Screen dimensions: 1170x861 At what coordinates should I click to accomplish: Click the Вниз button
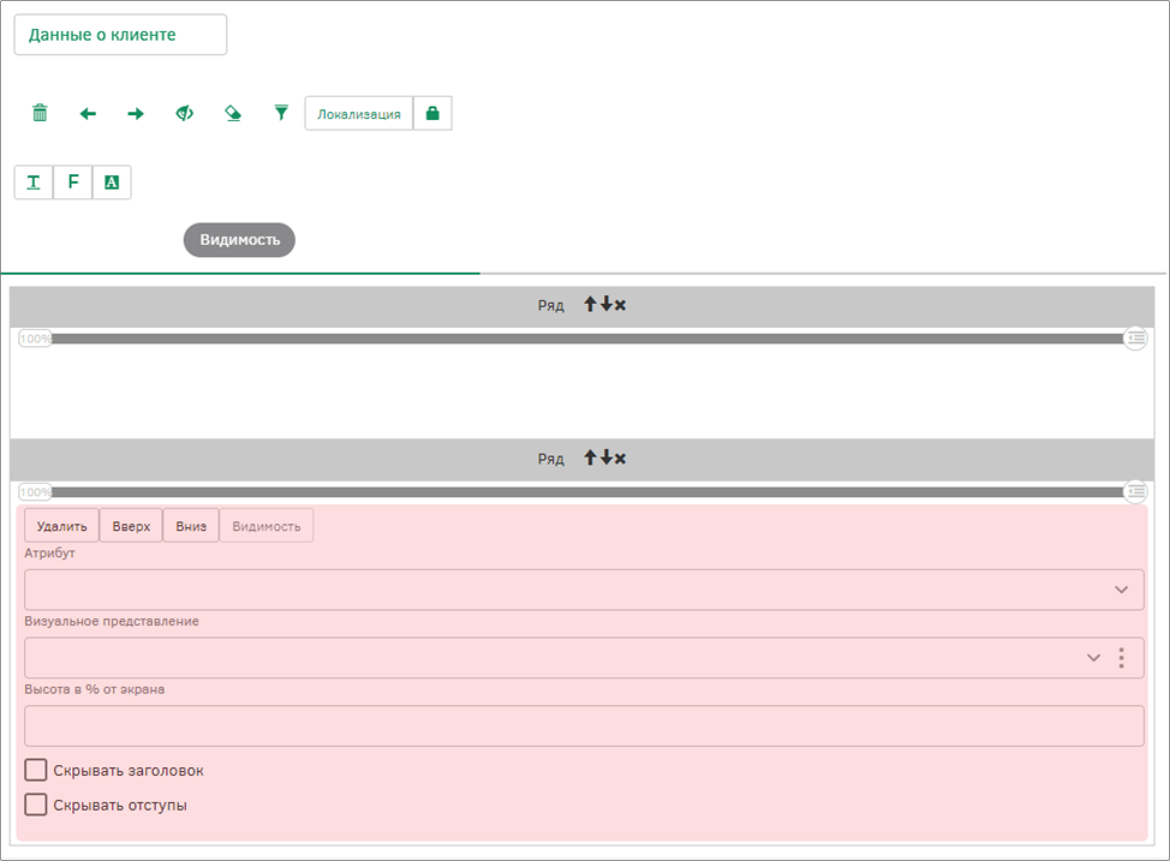(191, 526)
